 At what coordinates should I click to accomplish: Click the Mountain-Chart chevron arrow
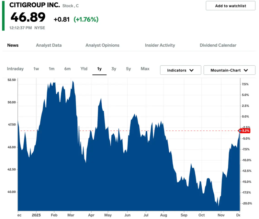pyautogui.click(x=246, y=70)
